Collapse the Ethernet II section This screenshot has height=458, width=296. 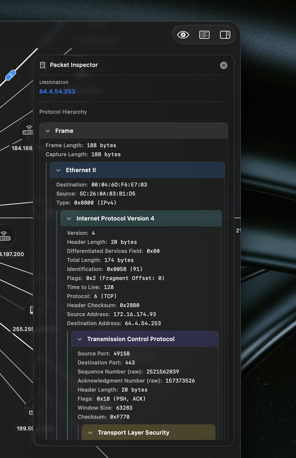coord(58,170)
